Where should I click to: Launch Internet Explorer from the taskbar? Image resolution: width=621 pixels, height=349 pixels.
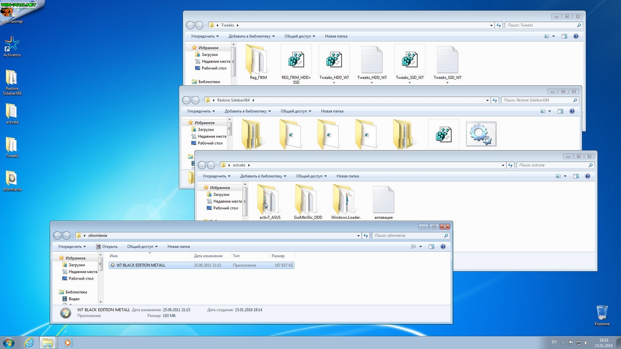29,342
